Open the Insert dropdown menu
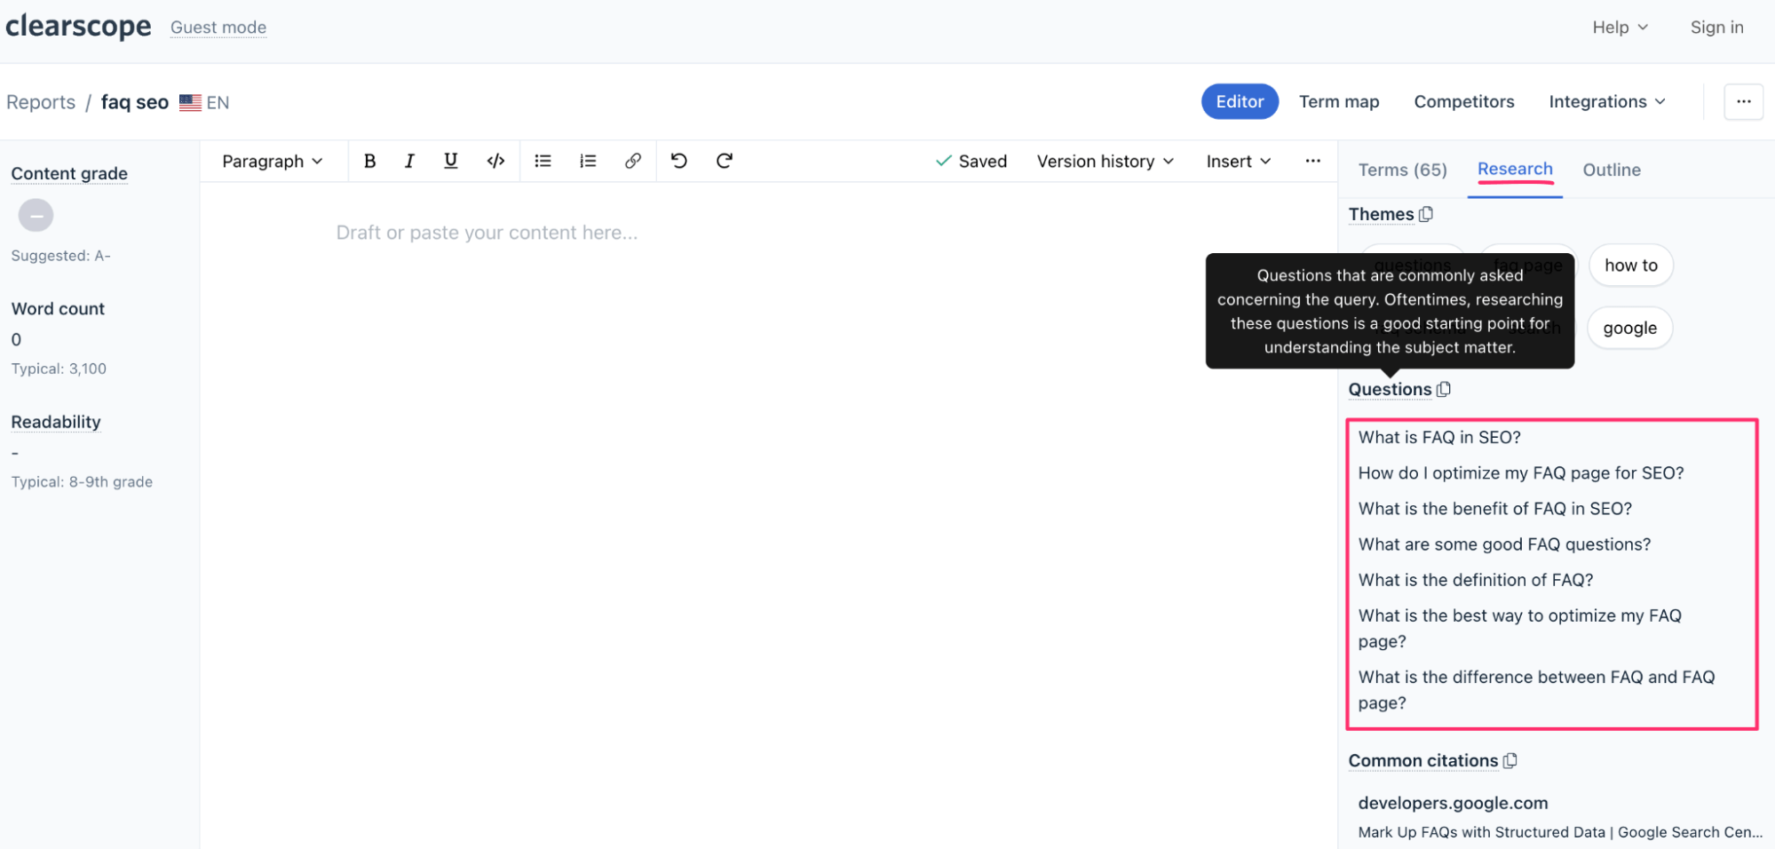This screenshot has width=1775, height=849. [1239, 161]
